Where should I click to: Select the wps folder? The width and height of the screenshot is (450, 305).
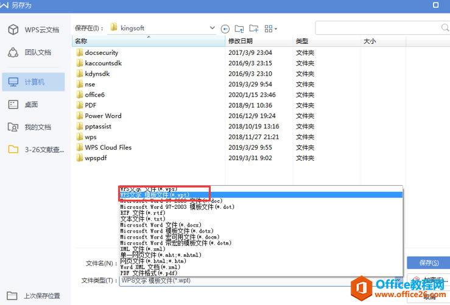pyautogui.click(x=86, y=137)
